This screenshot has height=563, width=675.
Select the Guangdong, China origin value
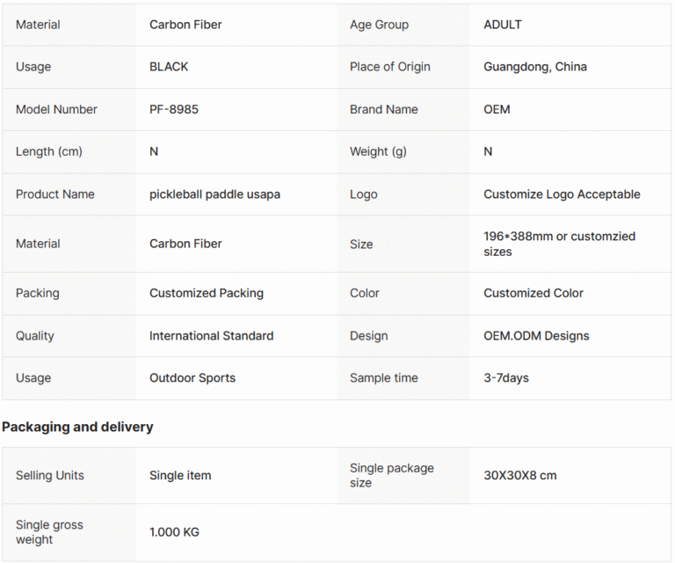point(535,67)
